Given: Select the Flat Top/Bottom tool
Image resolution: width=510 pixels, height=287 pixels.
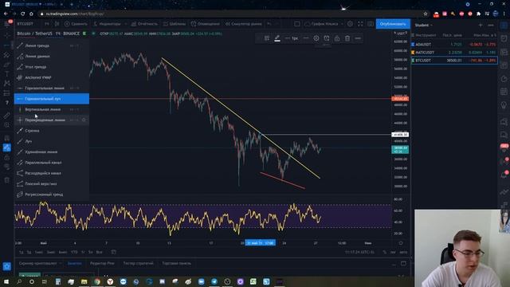Looking at the screenshot, I should (51, 184).
